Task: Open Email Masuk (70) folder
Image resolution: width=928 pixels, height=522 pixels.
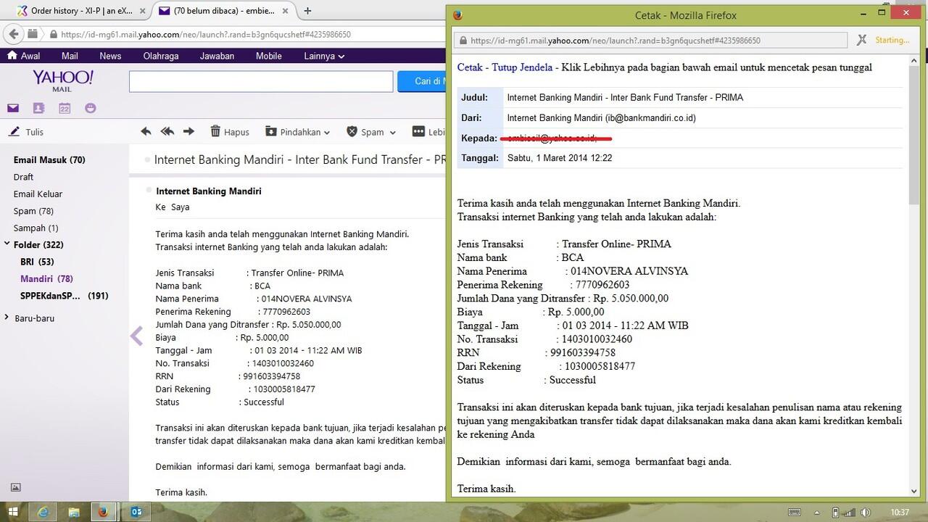Action: tap(49, 159)
